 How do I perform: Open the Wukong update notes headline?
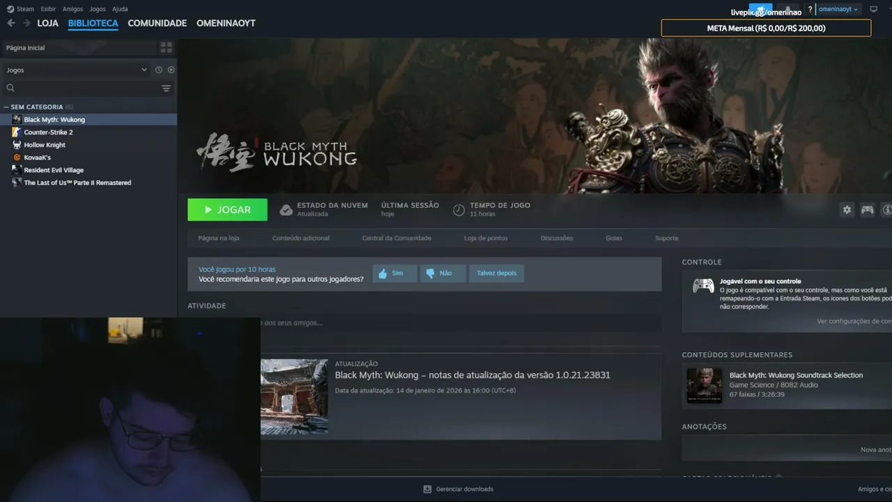(472, 375)
